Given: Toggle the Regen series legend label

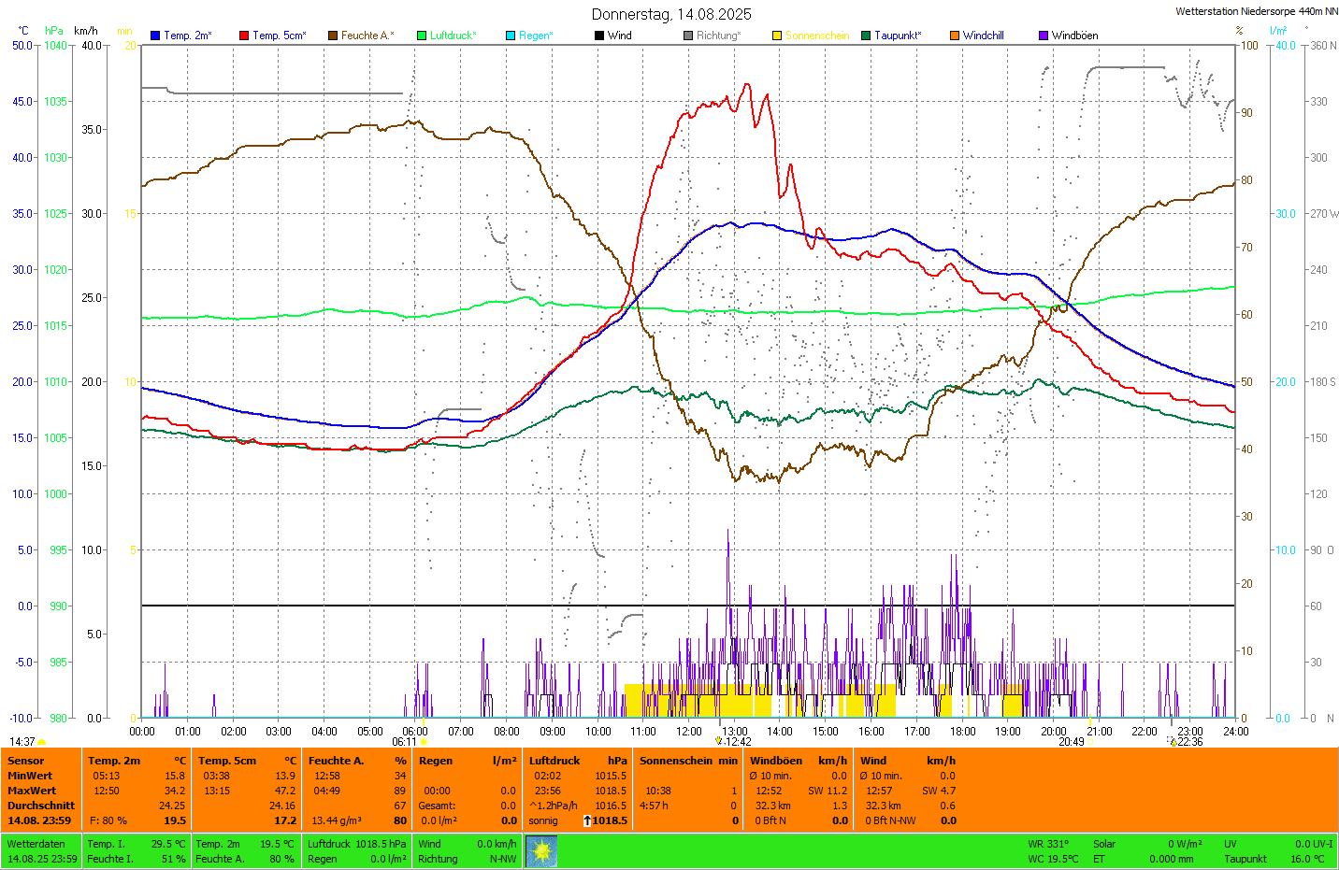Looking at the screenshot, I should point(536,36).
